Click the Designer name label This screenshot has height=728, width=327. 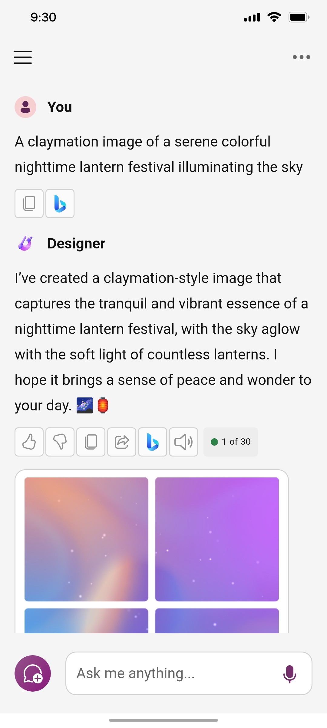(x=76, y=243)
